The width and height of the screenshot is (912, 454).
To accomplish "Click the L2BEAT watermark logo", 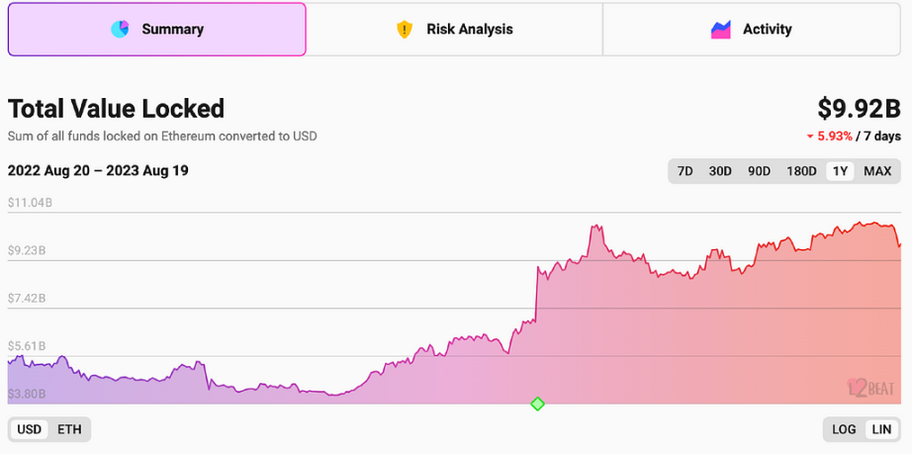I will coord(870,388).
